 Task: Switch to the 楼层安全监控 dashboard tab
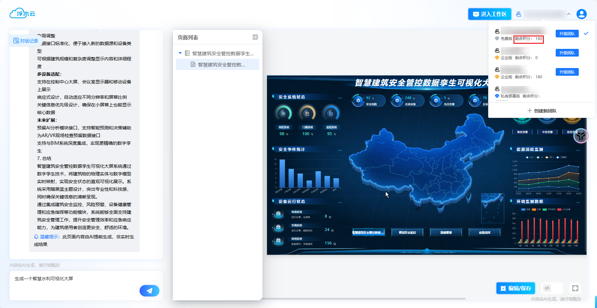[x=407, y=232]
